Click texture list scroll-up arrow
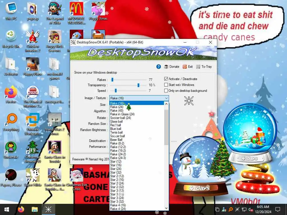This screenshot has height=215, width=287. (166, 104)
